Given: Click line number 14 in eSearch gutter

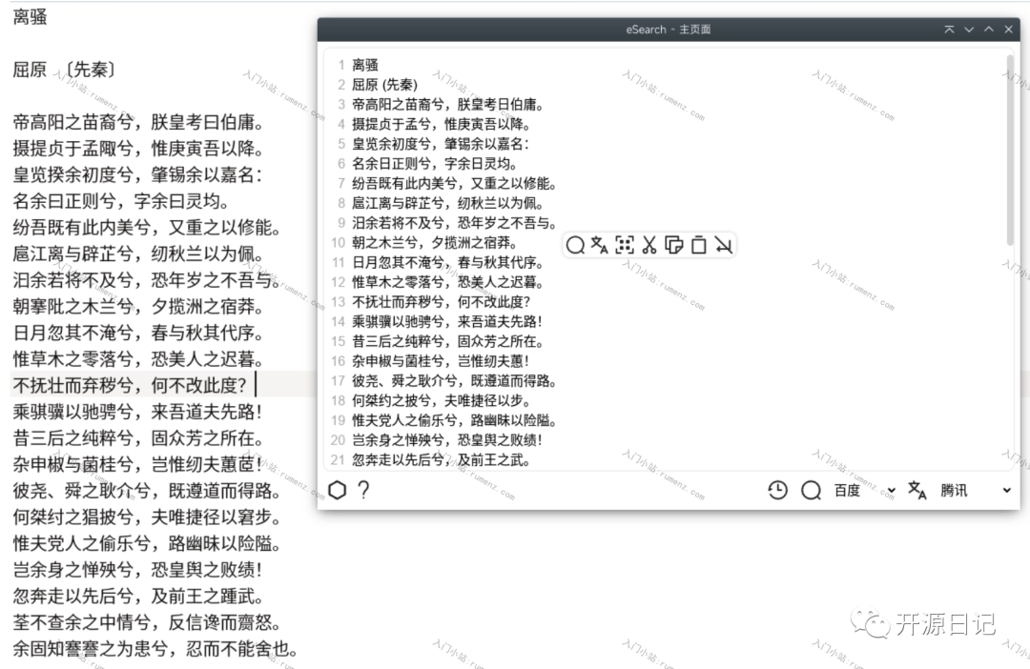Looking at the screenshot, I should tap(338, 322).
